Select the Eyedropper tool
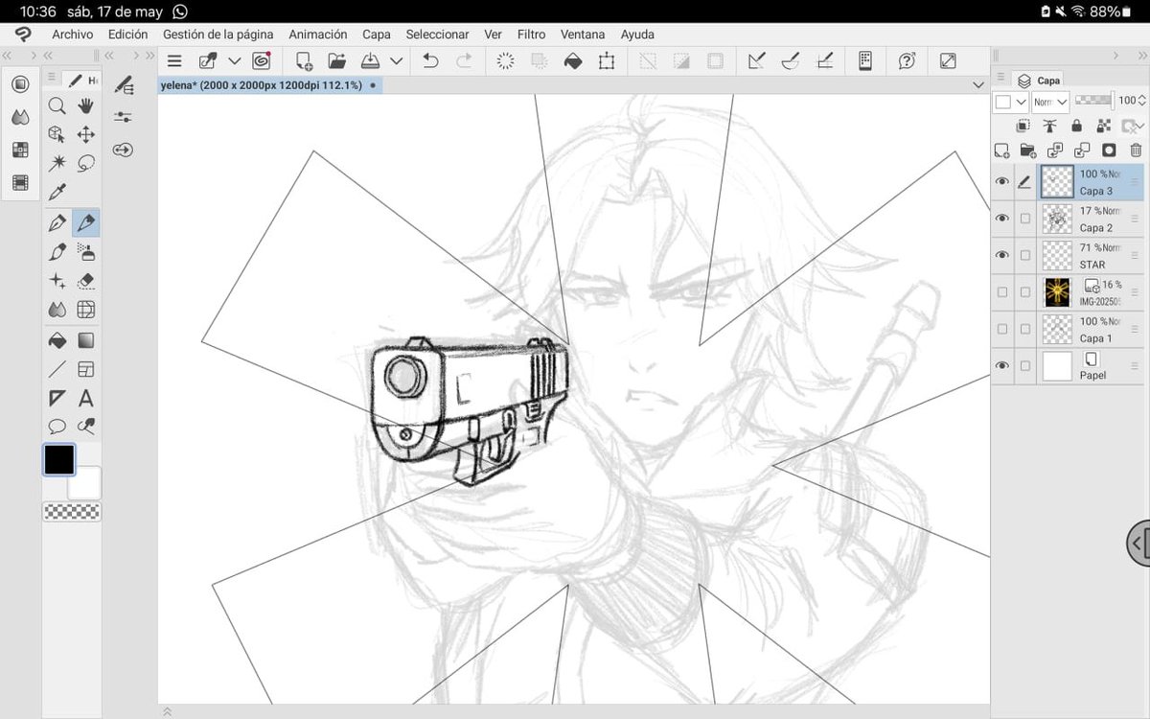This screenshot has height=719, width=1150. (x=57, y=192)
